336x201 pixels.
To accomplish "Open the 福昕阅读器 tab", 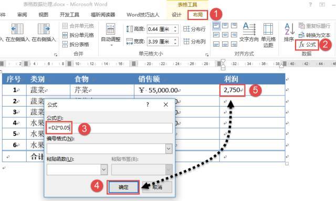I will click(x=103, y=15).
